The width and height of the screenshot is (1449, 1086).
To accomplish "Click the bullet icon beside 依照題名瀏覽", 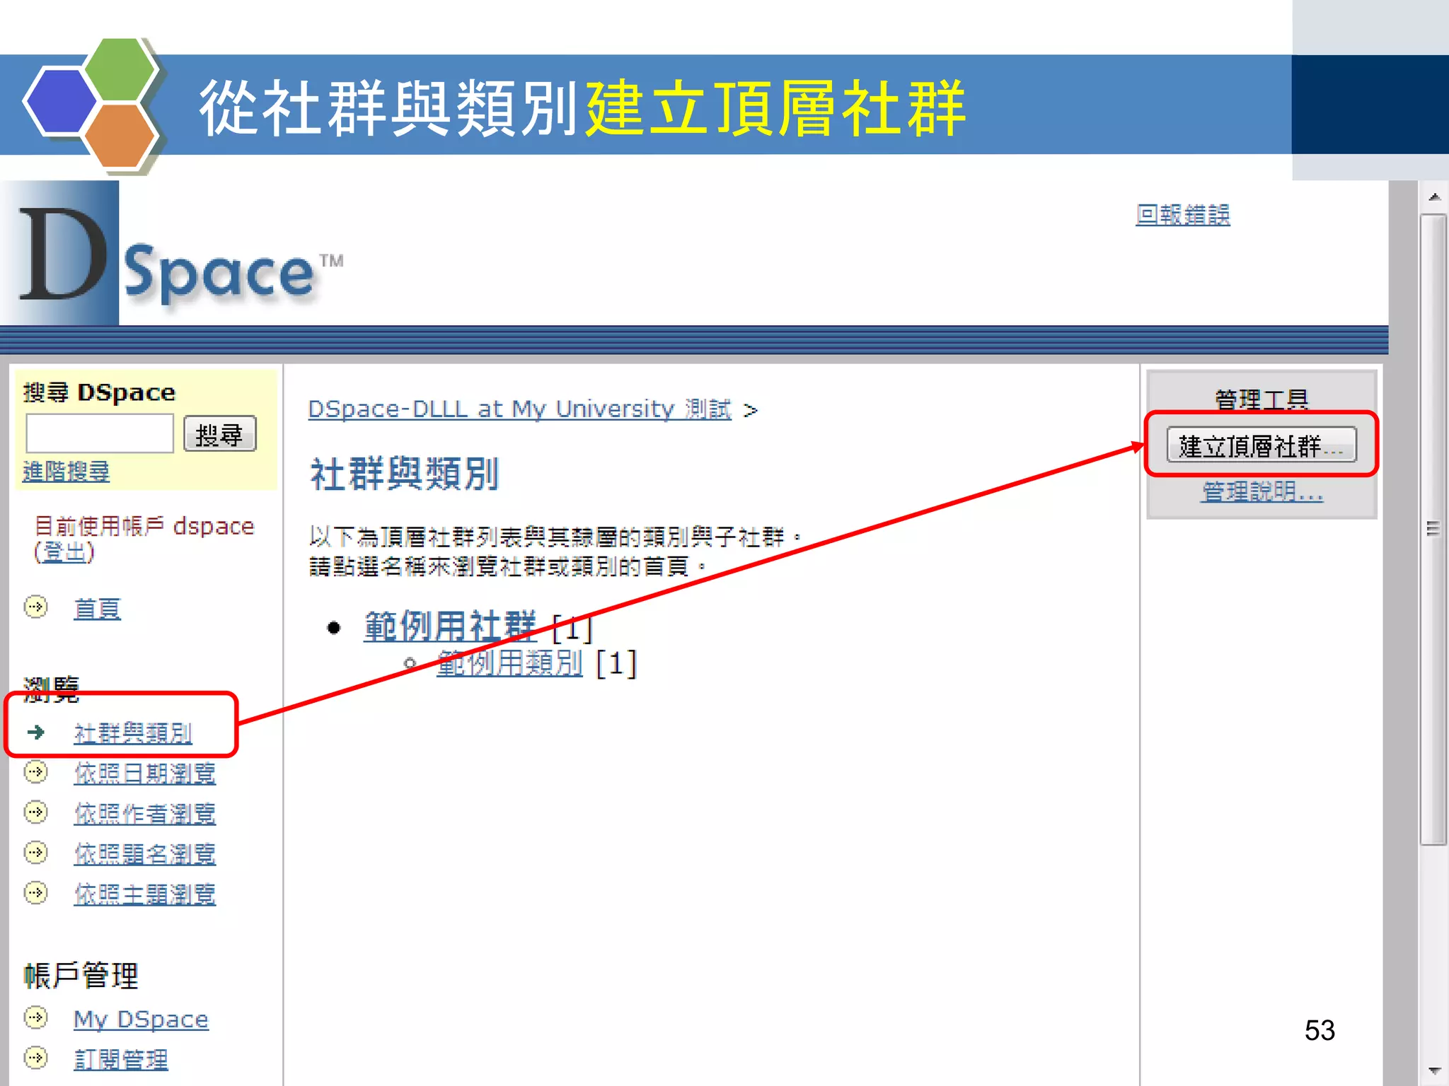I will 36,852.
